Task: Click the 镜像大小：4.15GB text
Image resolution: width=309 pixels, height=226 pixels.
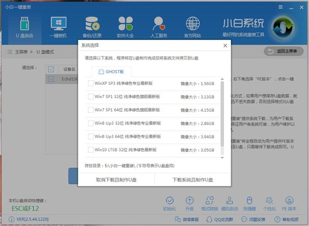Action: (197, 110)
